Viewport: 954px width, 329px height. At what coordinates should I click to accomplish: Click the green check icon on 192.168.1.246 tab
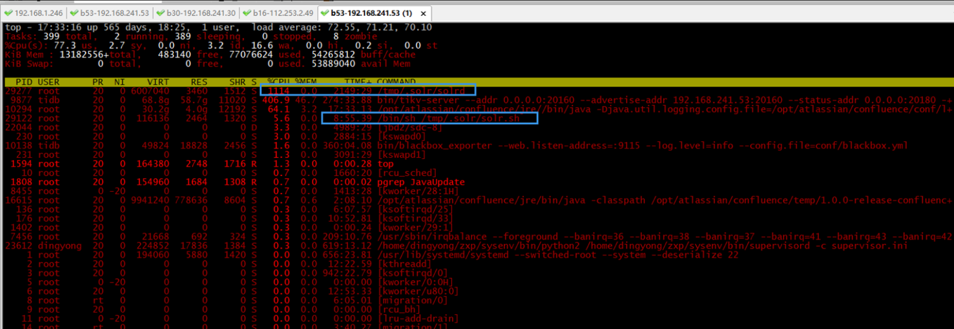pos(8,13)
